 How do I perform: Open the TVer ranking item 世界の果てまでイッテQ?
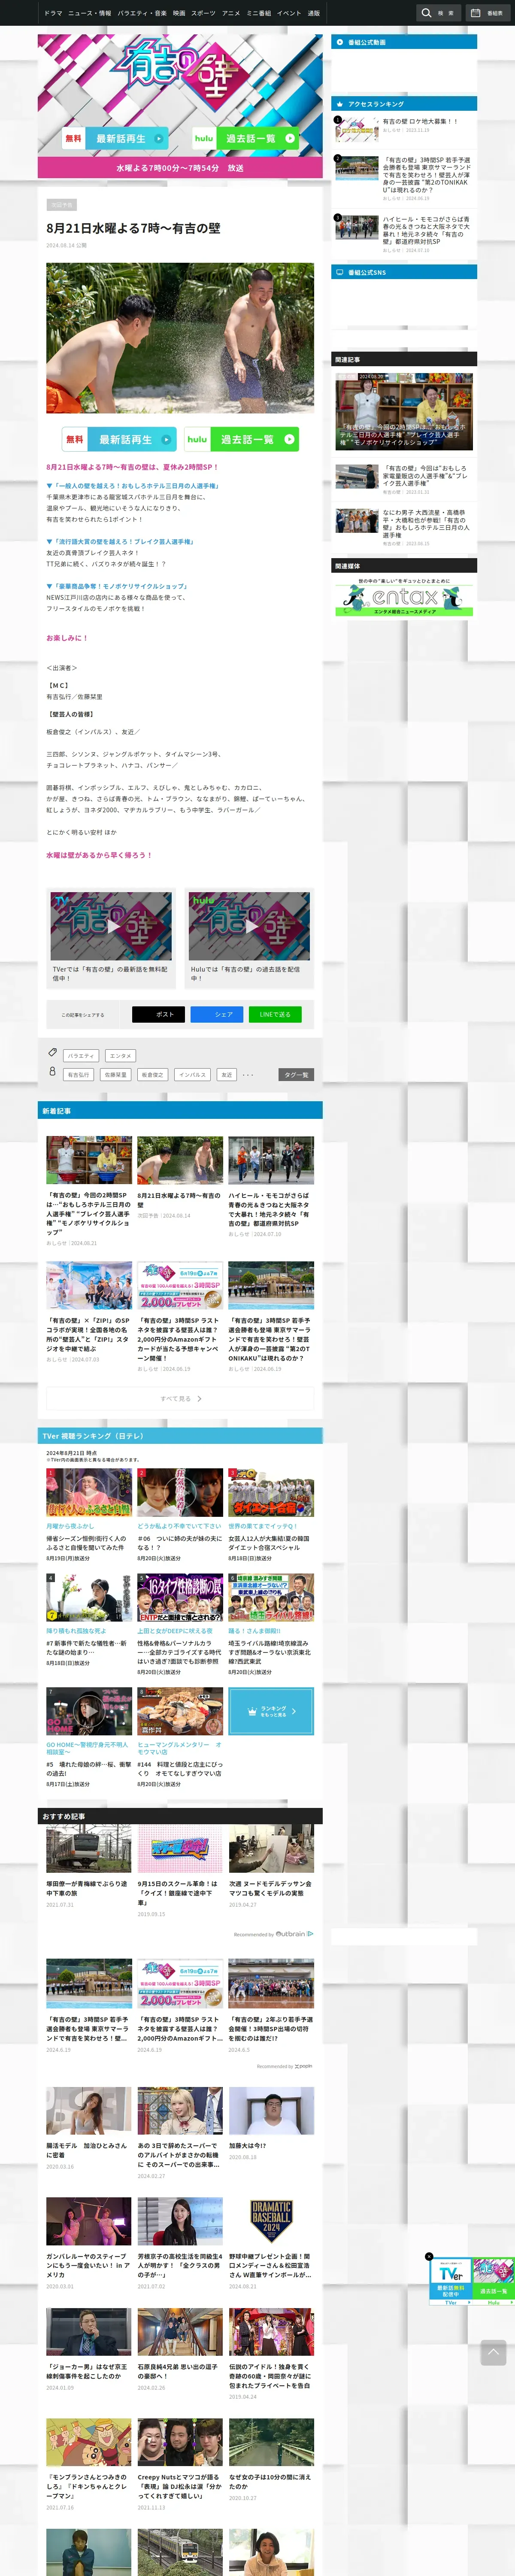click(x=271, y=1516)
